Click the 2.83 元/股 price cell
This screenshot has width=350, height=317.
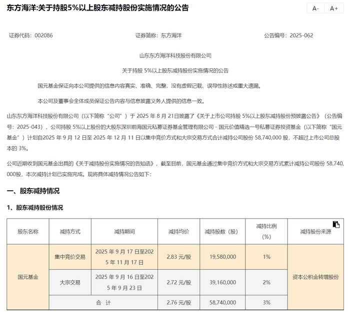(x=178, y=257)
